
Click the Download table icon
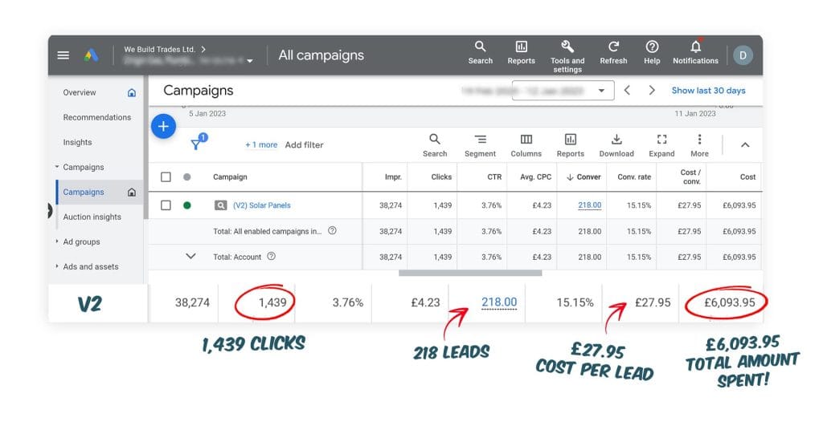[x=616, y=140]
